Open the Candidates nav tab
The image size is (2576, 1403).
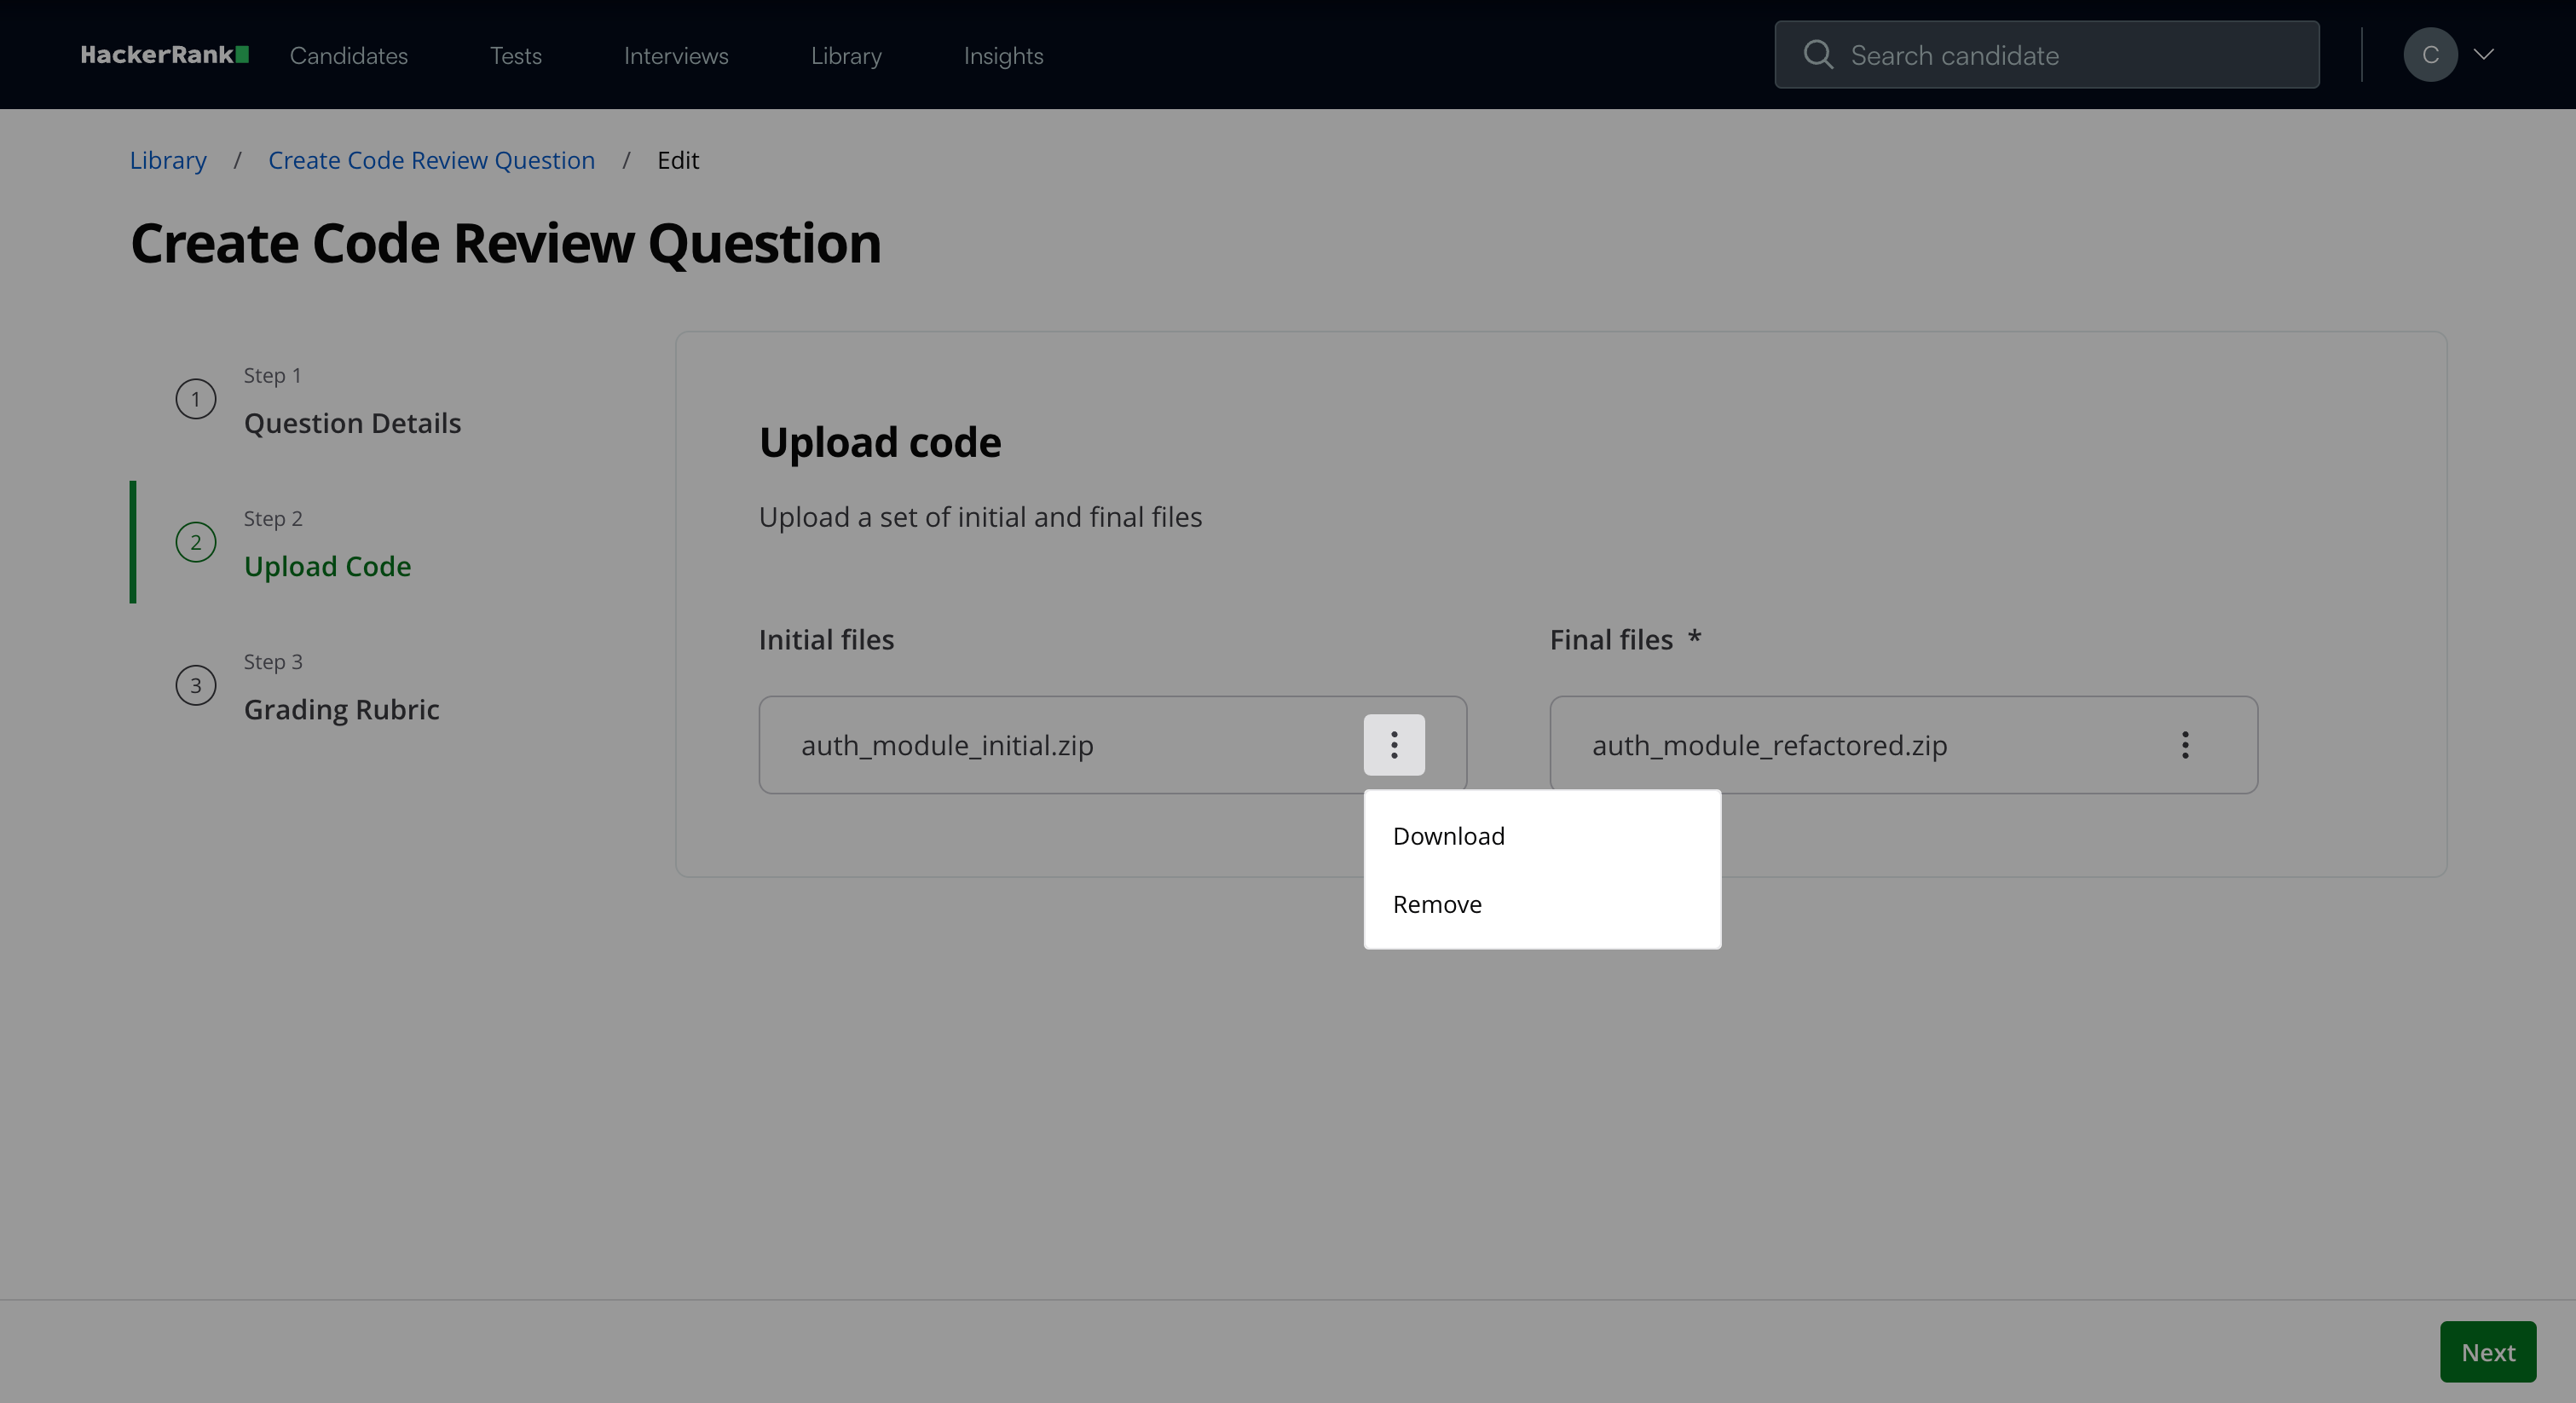coord(349,56)
